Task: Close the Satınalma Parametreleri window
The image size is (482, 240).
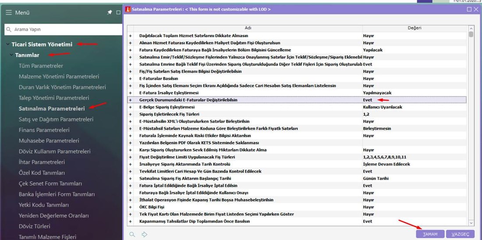Action: click(476, 10)
